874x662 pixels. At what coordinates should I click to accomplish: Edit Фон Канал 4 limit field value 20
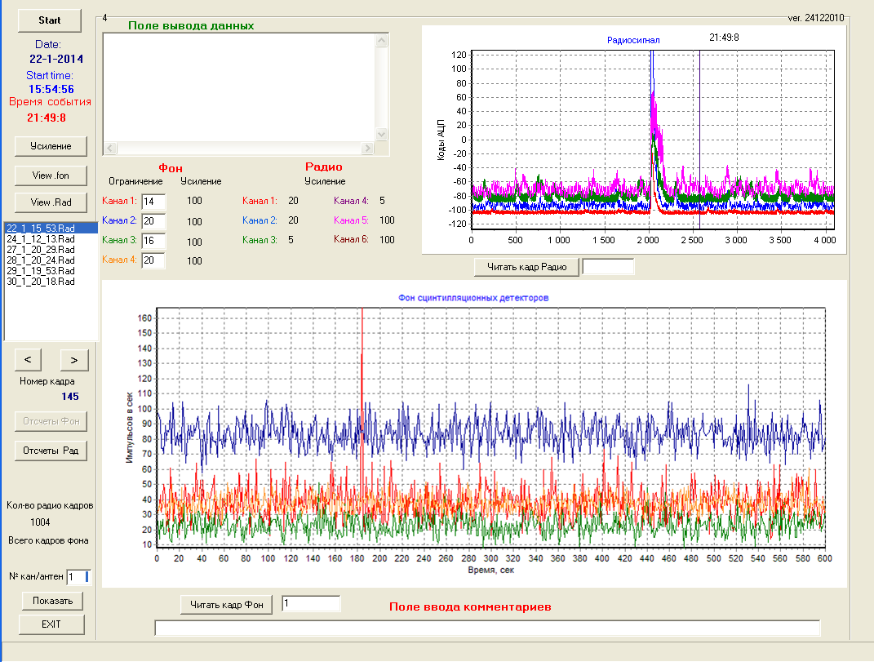153,260
